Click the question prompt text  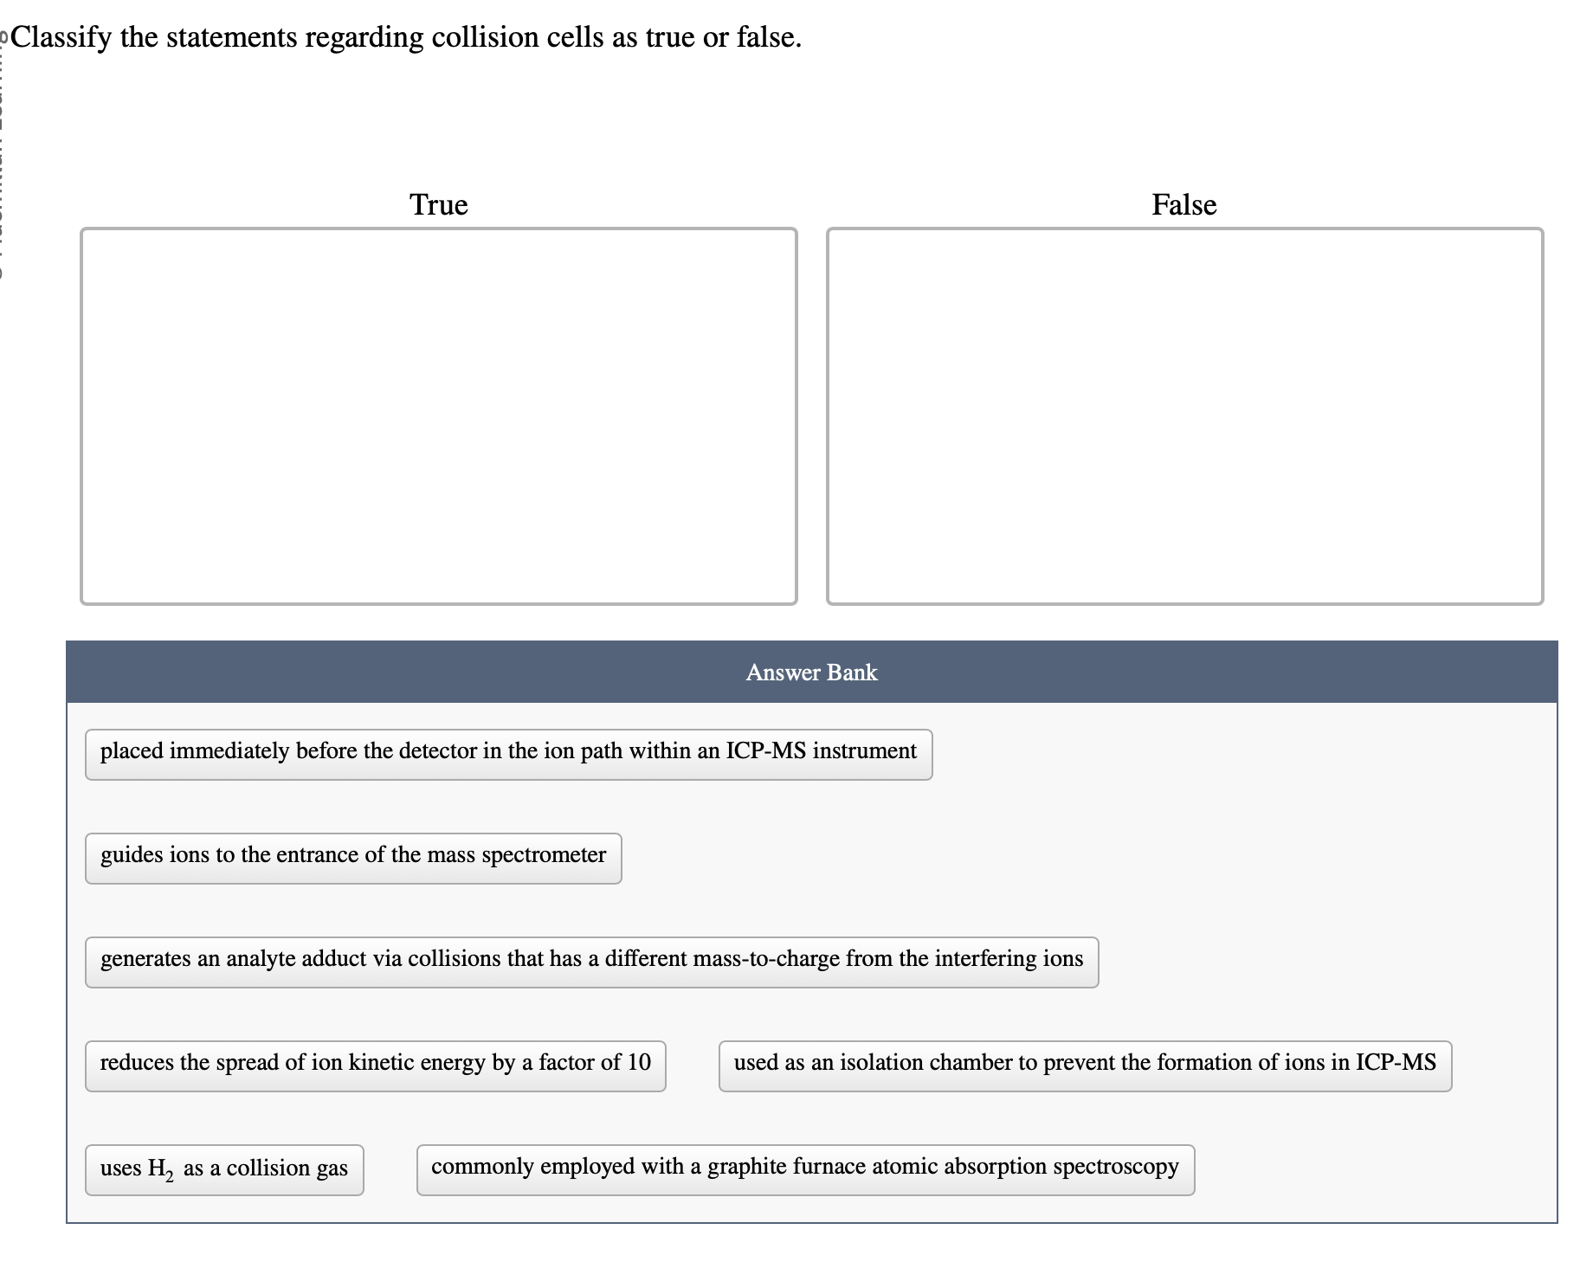coord(405,36)
